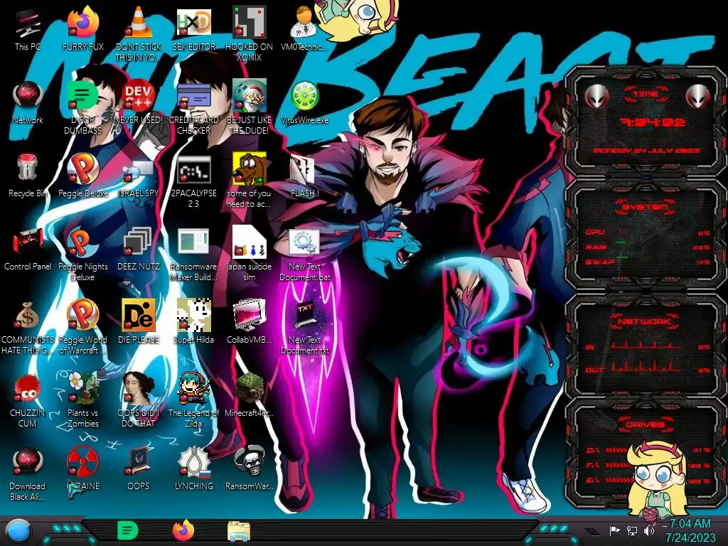Open the Start orb button
This screenshot has height=546, width=728.
tap(18, 531)
